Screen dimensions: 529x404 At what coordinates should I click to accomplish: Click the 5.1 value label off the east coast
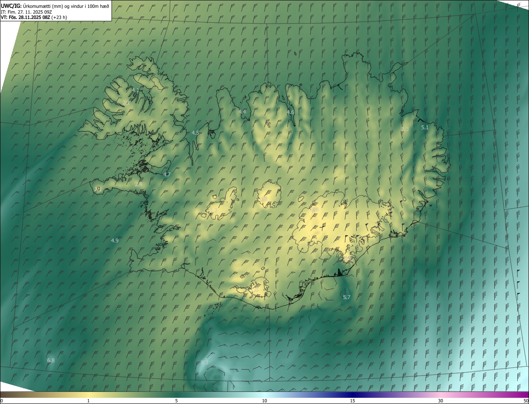tap(425, 128)
